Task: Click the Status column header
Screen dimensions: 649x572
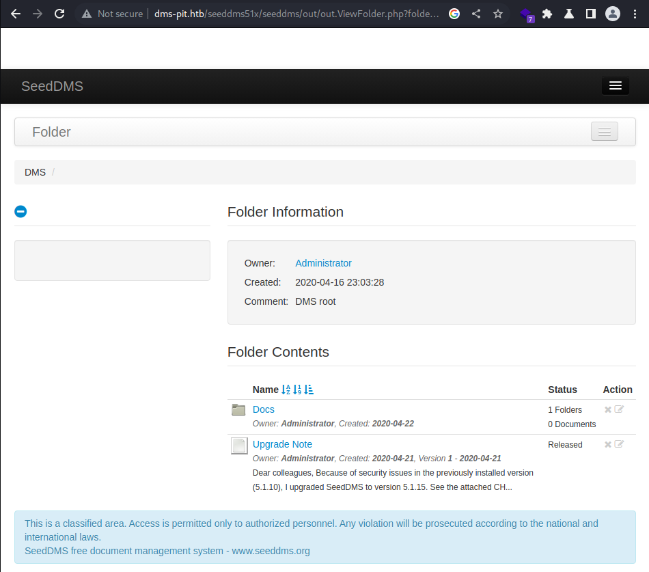Action: (x=562, y=390)
